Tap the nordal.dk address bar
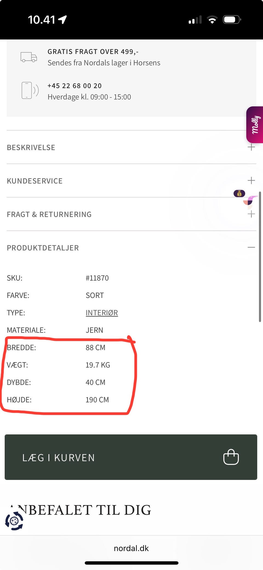The image size is (263, 570). coord(131,548)
